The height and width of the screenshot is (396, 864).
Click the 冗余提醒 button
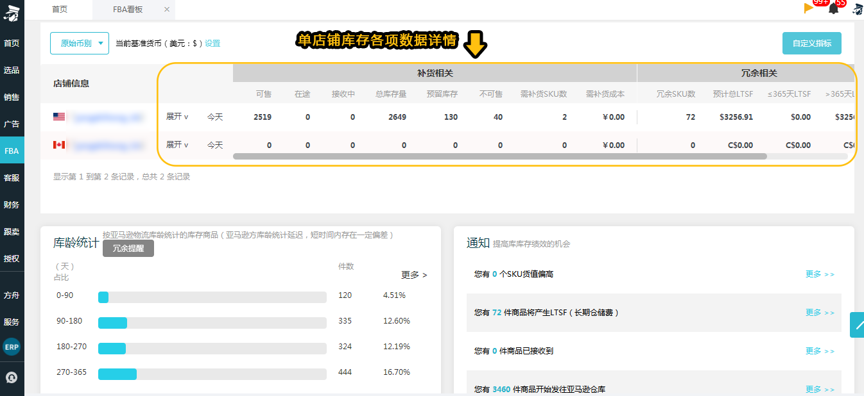coord(128,249)
